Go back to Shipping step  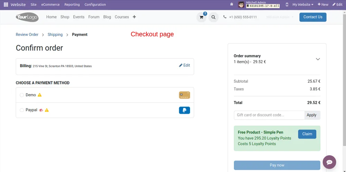[x=55, y=35]
